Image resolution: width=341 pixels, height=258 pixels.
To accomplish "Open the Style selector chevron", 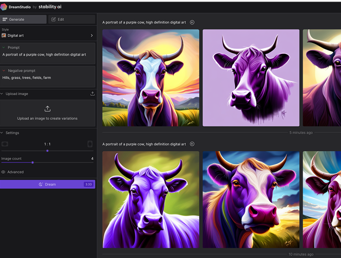I will point(91,35).
